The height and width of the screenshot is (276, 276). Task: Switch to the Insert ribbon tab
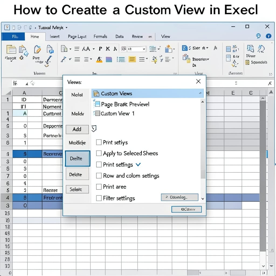pyautogui.click(x=54, y=36)
